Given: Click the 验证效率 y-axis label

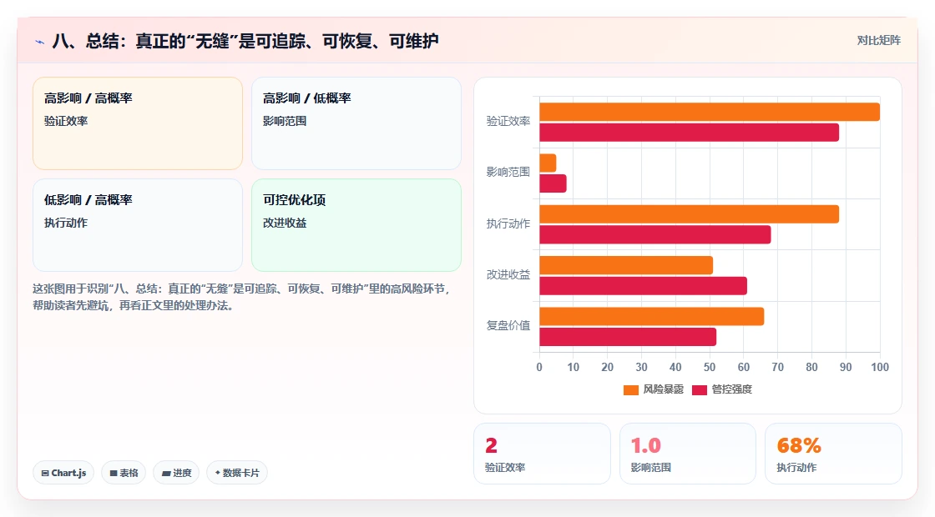Looking at the screenshot, I should (x=508, y=122).
